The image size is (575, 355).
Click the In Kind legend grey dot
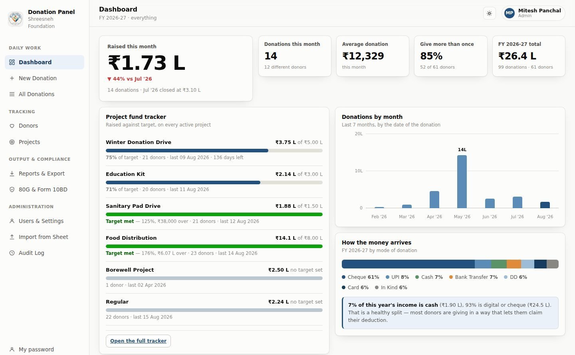377,288
